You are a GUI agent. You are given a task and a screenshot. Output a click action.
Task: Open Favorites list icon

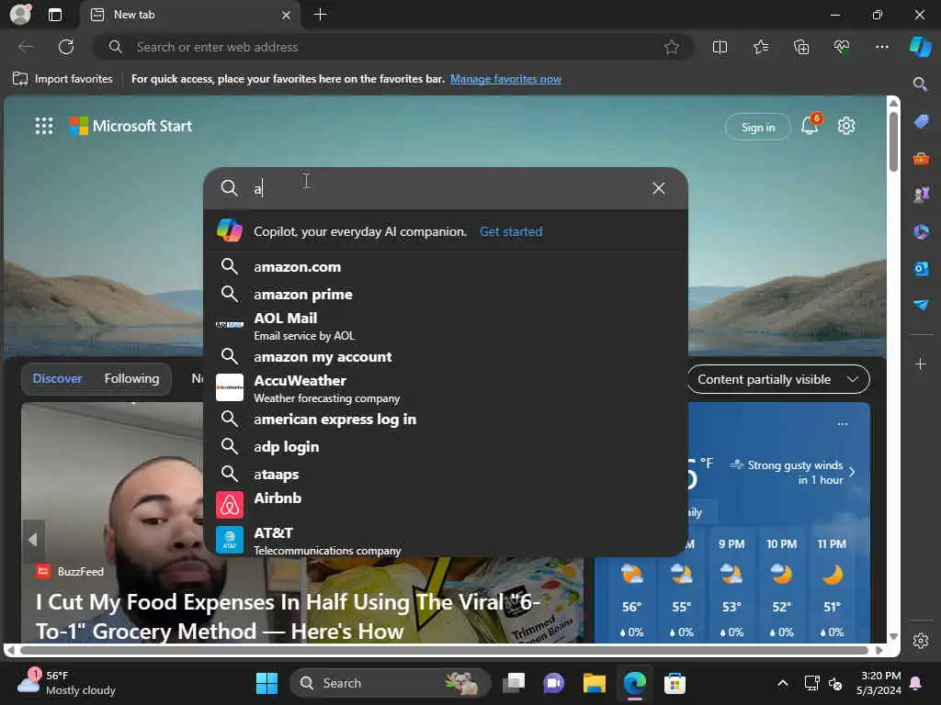(760, 47)
